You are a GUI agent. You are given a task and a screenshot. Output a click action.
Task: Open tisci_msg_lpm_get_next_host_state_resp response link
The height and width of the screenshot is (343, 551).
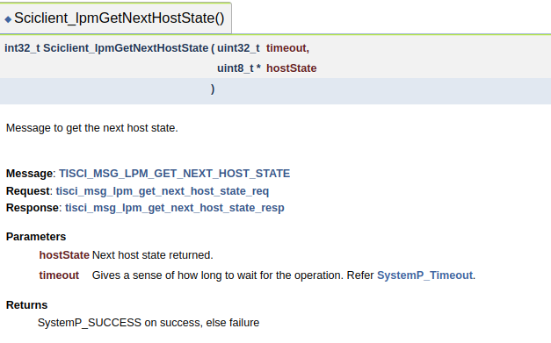coord(175,208)
